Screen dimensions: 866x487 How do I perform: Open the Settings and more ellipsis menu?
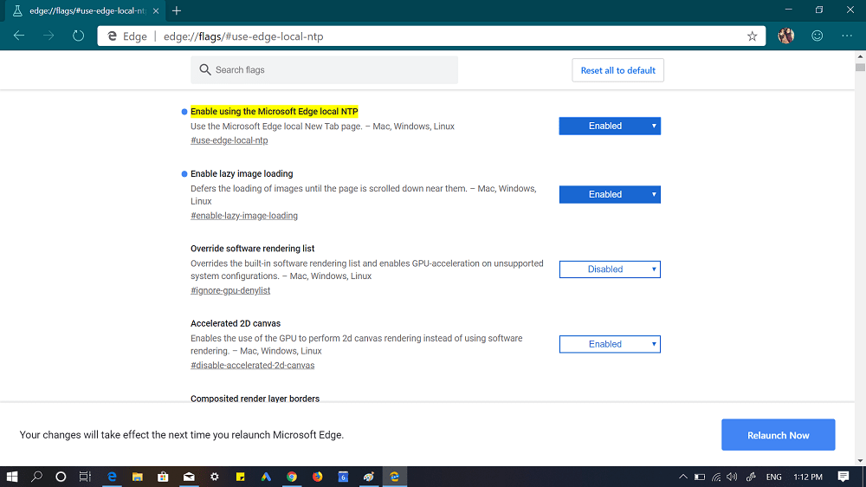pos(847,36)
